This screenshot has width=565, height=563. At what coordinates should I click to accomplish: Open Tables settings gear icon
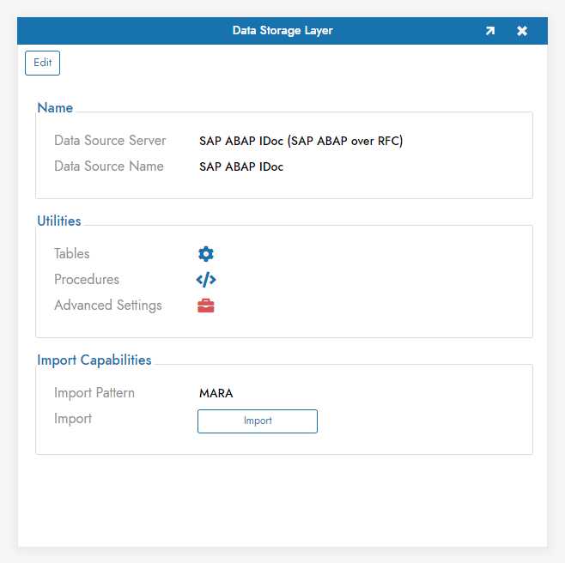206,254
